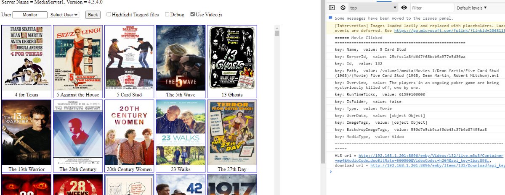Click 'key: MediaType, value: Video' line
This screenshot has height=195, width=505.
click(370, 137)
